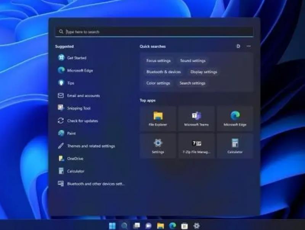Open Themes and related settings
The width and height of the screenshot is (305, 230).
pos(87,146)
